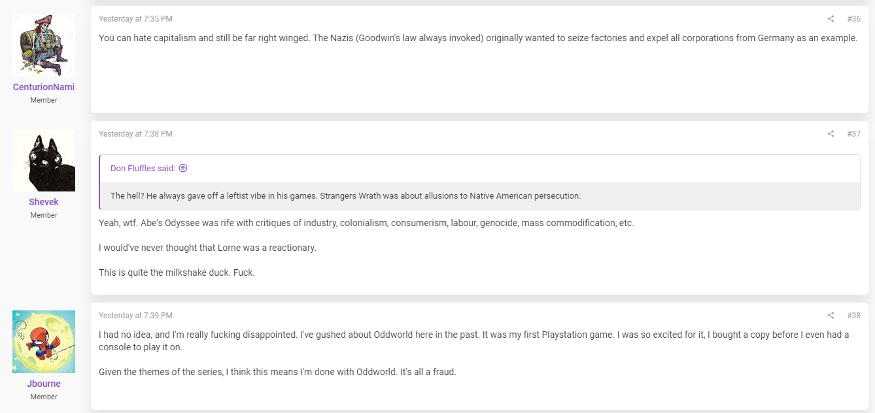Open permalink #36

point(853,19)
